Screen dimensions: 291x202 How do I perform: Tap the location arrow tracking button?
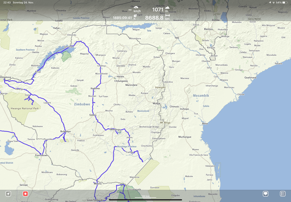pos(8,194)
